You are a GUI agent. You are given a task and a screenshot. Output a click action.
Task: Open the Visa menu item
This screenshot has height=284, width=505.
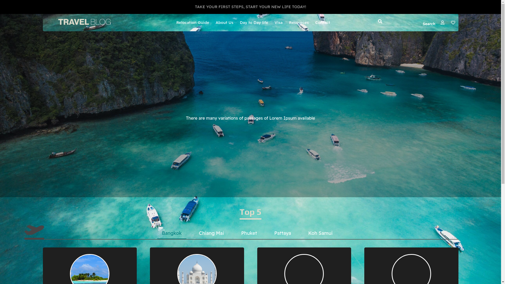(279, 23)
